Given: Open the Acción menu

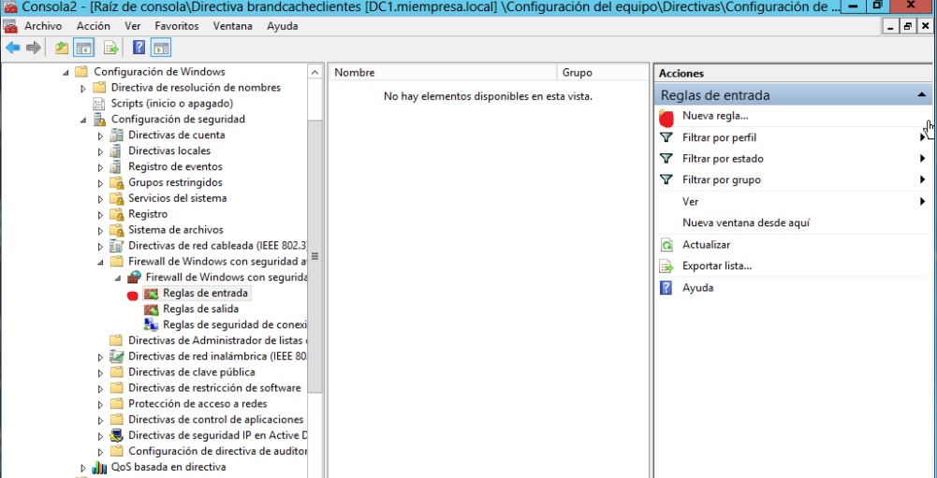Looking at the screenshot, I should [93, 26].
